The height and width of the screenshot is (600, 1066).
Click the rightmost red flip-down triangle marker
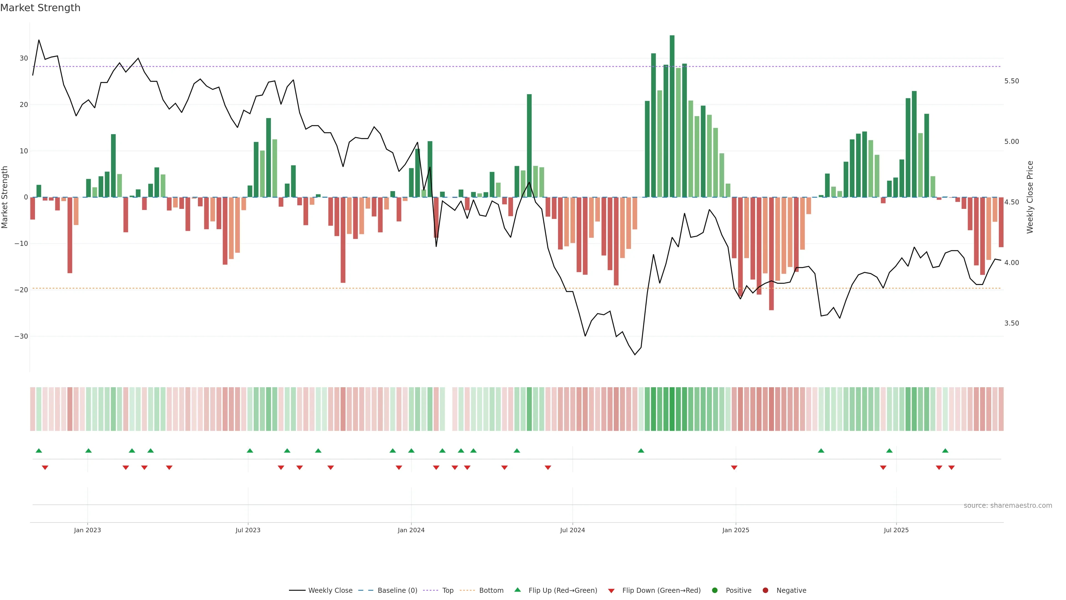tap(951, 467)
